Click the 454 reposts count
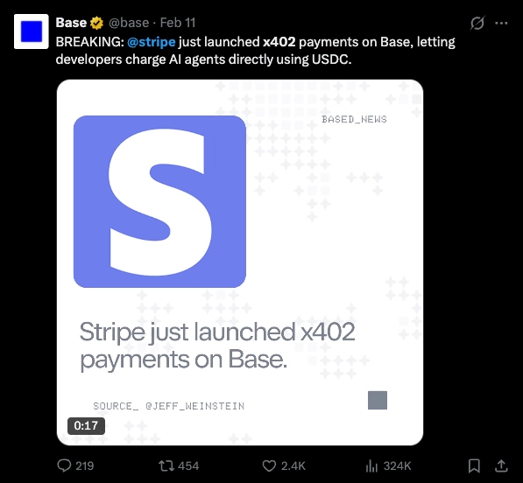Viewport: 523px width, 483px height. (188, 465)
